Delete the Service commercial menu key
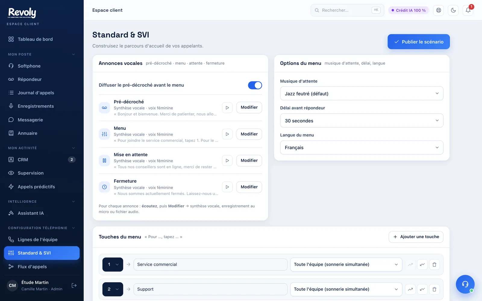Screen dimensions: 482x301 tap(434, 265)
